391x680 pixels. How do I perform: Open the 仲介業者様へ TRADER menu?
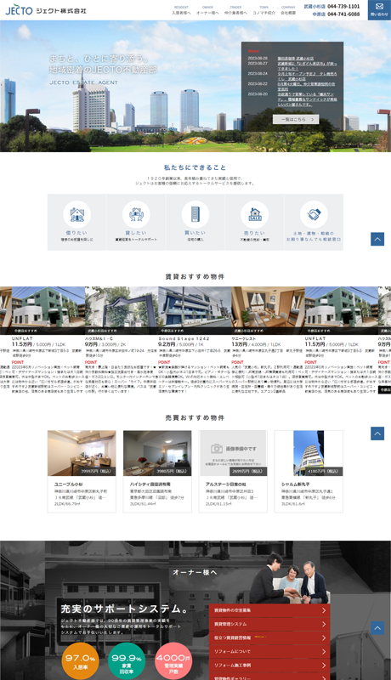click(x=235, y=10)
